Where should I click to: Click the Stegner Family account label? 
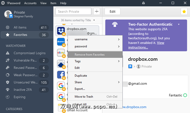tap(23, 16)
